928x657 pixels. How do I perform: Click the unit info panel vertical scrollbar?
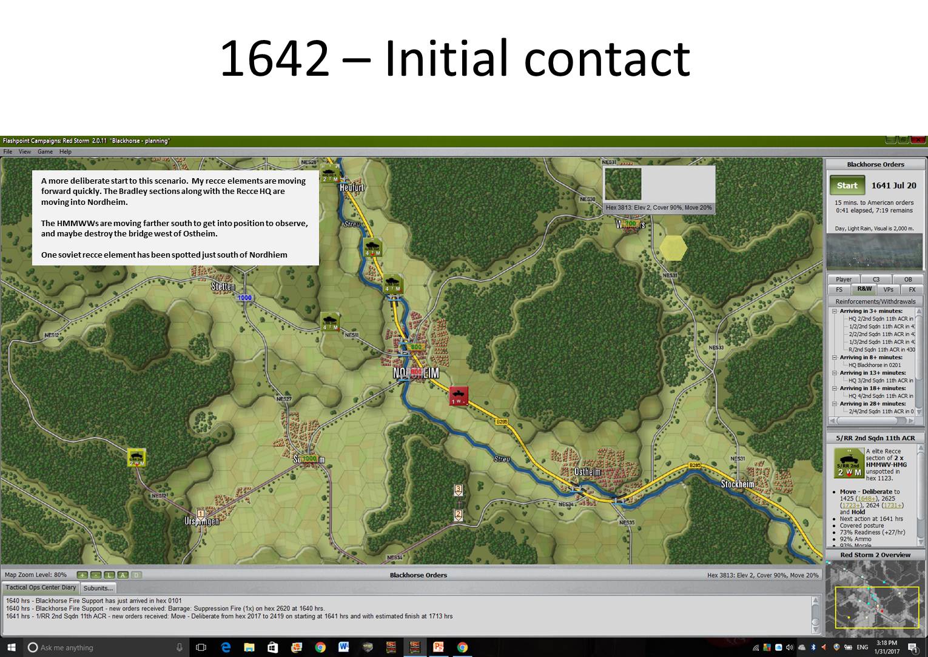coord(920,496)
